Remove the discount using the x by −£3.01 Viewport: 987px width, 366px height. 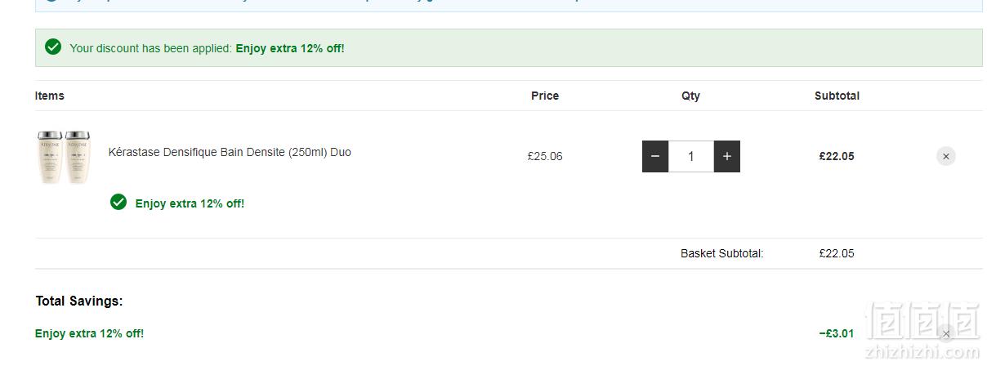click(945, 333)
